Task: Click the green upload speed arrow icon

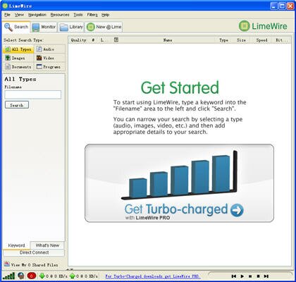Action: [73, 276]
